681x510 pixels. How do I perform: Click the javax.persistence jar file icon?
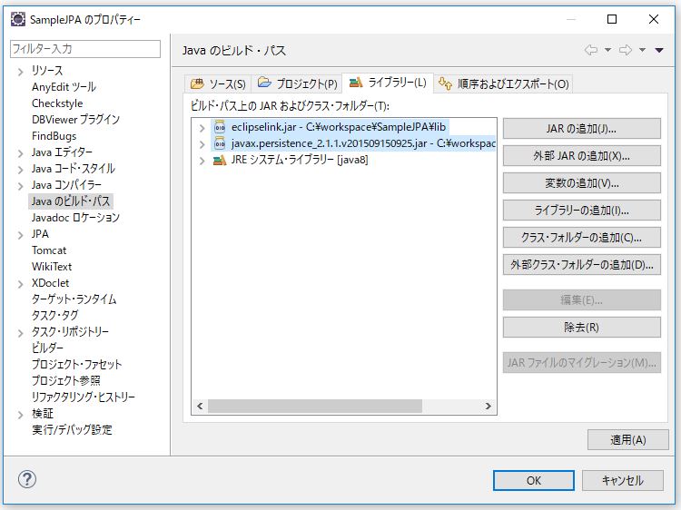click(219, 143)
